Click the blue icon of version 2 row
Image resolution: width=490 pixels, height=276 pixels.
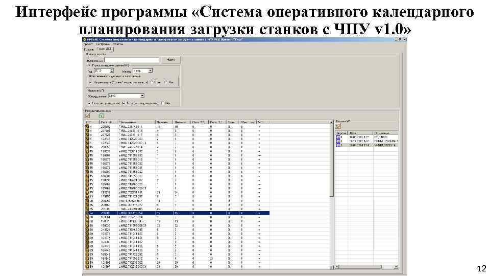coord(338,141)
